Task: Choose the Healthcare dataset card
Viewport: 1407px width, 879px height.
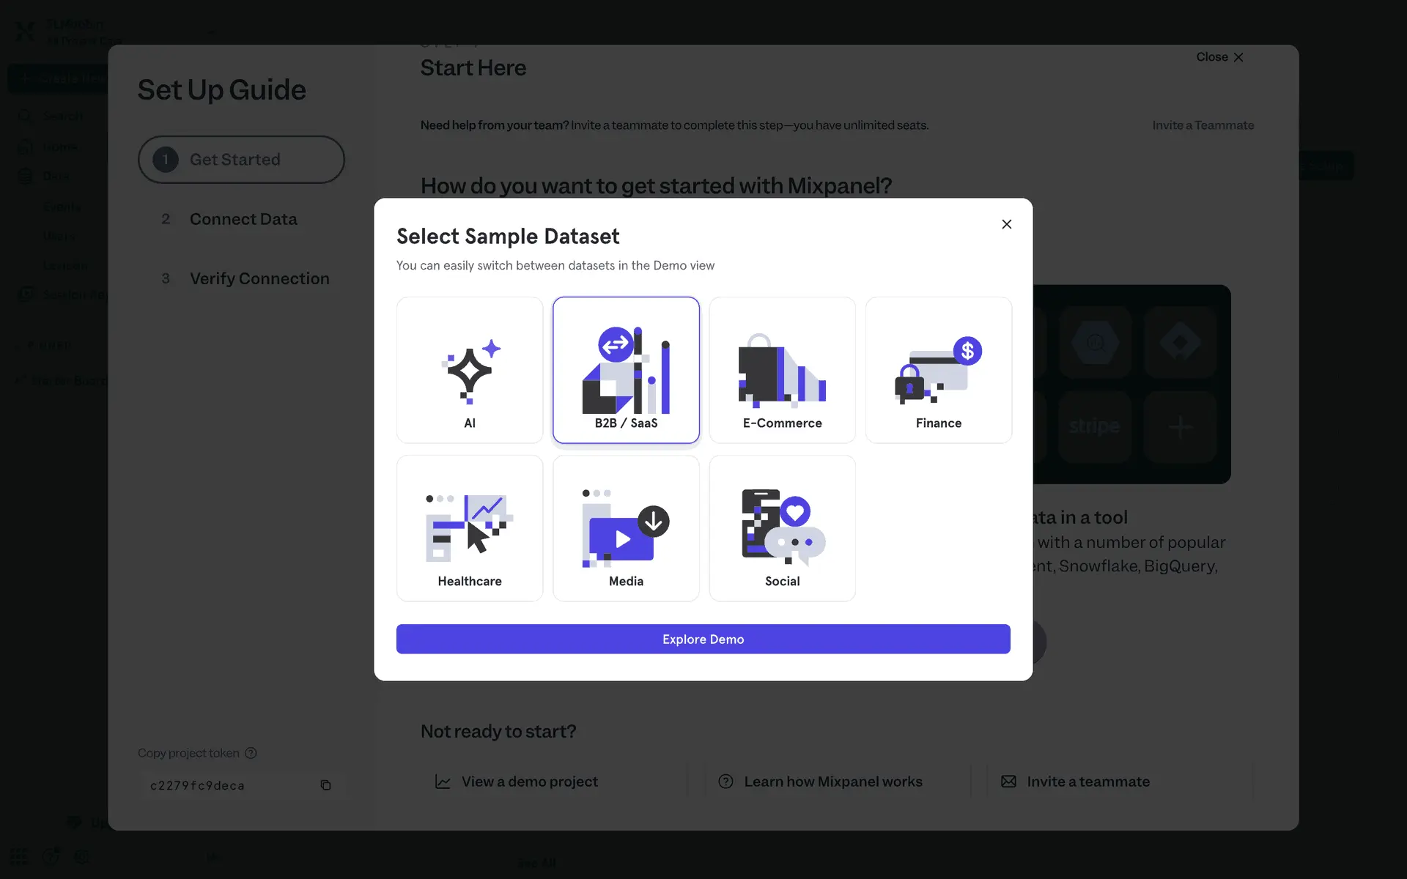Action: coord(469,528)
